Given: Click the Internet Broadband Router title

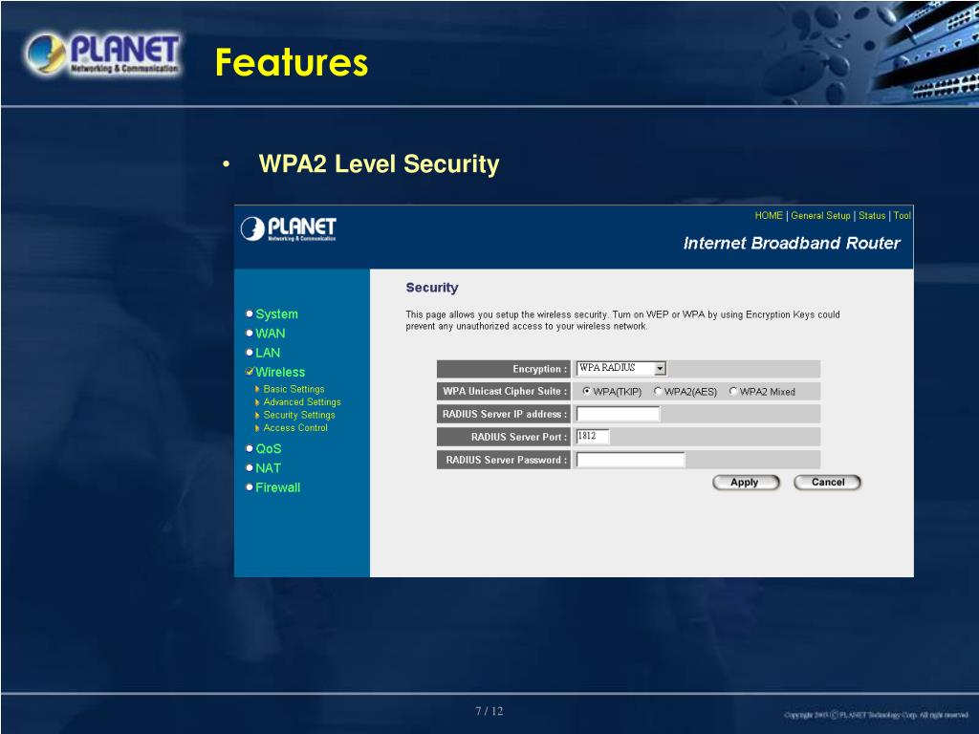Looking at the screenshot, I should [x=792, y=244].
